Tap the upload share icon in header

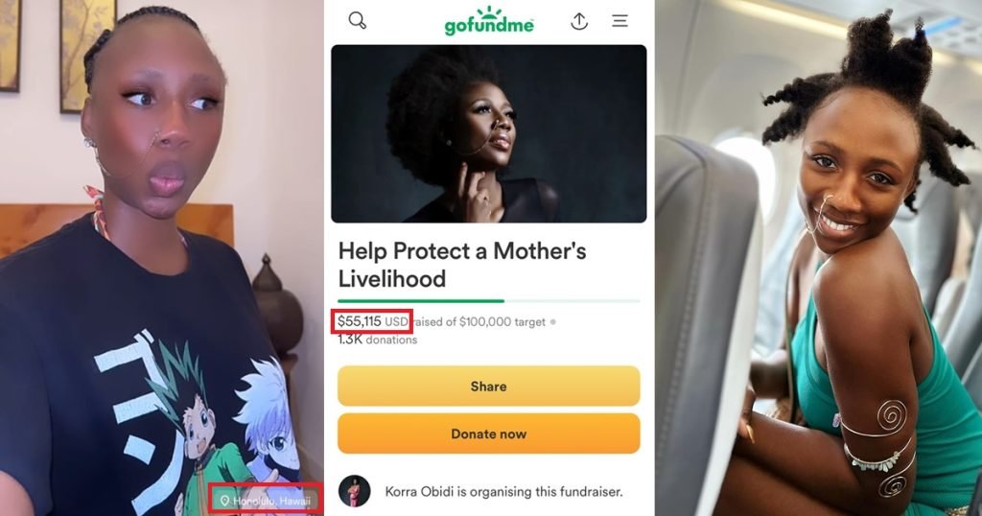coord(579,20)
